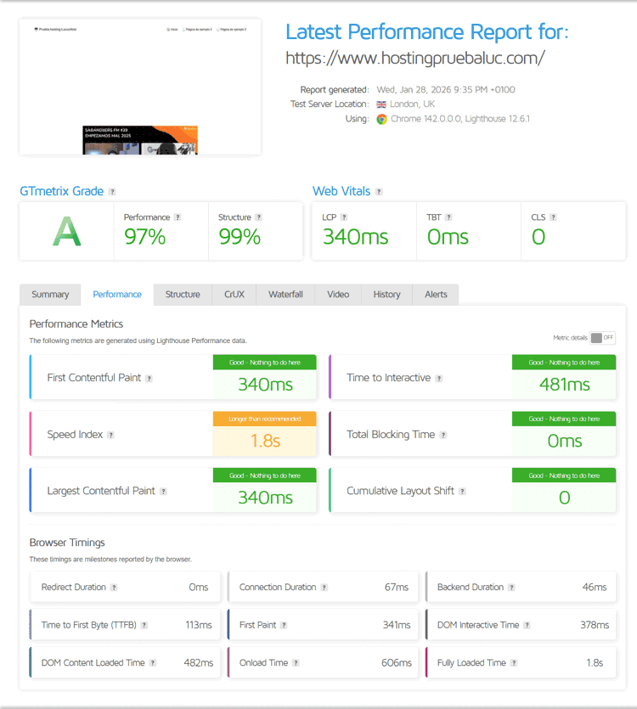
Task: Select the History tab
Action: pos(386,295)
